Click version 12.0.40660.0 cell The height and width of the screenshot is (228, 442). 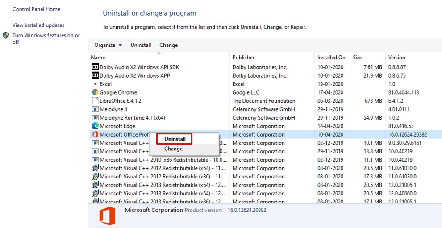pos(402,193)
